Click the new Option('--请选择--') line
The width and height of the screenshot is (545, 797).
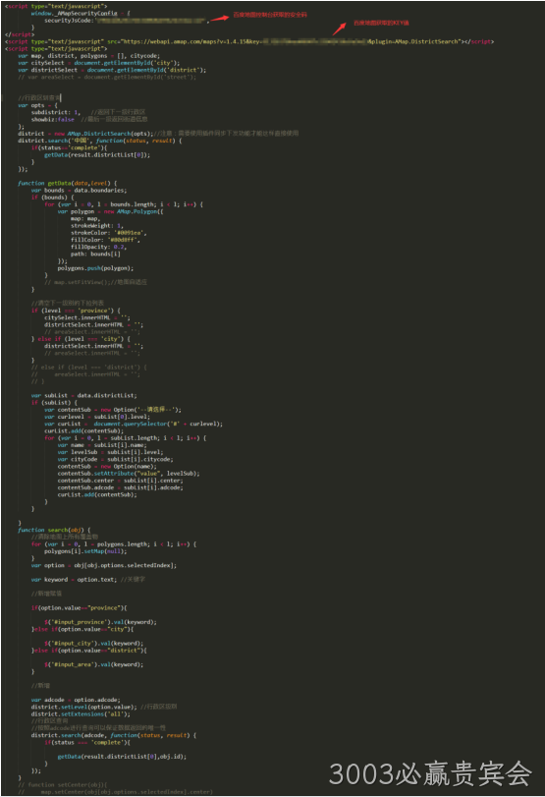[112, 410]
